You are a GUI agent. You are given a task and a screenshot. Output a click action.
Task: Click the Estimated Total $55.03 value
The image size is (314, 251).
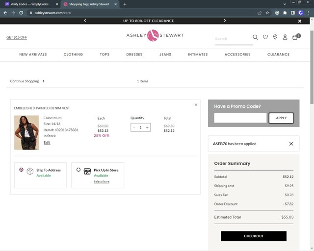pos(287,217)
